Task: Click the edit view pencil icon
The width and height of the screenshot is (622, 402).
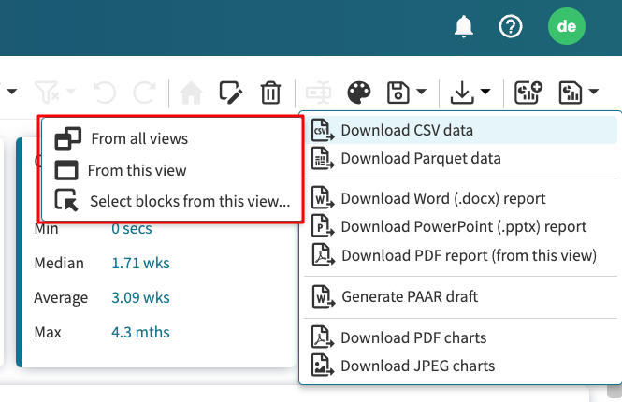Action: [x=230, y=92]
